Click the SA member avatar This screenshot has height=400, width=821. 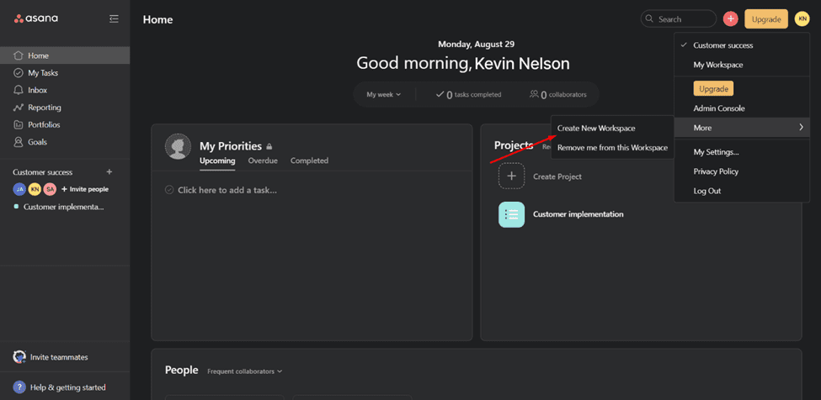(x=50, y=189)
